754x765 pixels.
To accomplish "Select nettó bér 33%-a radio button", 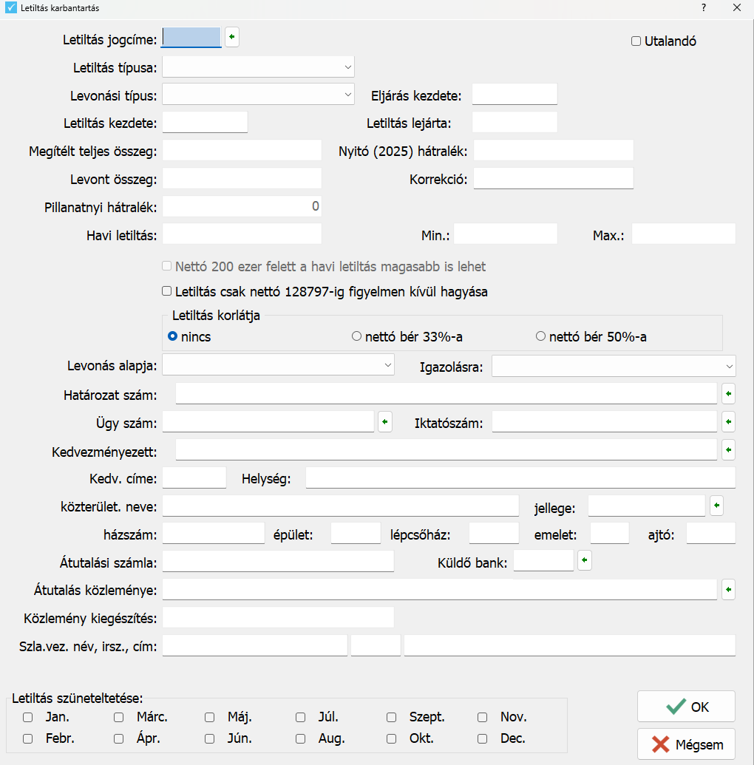I will click(x=357, y=337).
